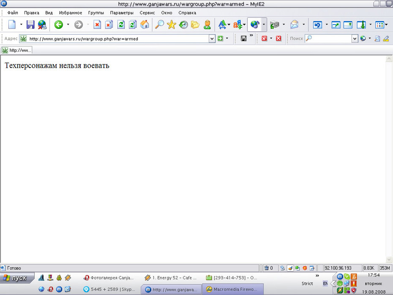393x295 pixels.
Task: Click the window icon with green down arrow
Action: tap(361, 25)
